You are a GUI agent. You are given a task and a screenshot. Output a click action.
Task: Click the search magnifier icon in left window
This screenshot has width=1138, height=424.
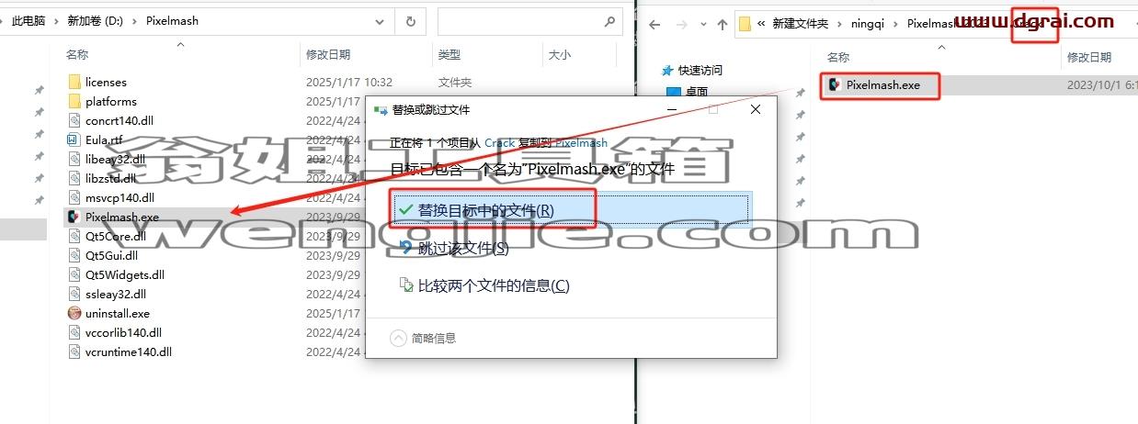[609, 20]
